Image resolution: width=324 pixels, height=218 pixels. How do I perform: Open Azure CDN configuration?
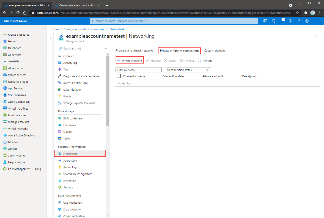tap(70, 161)
